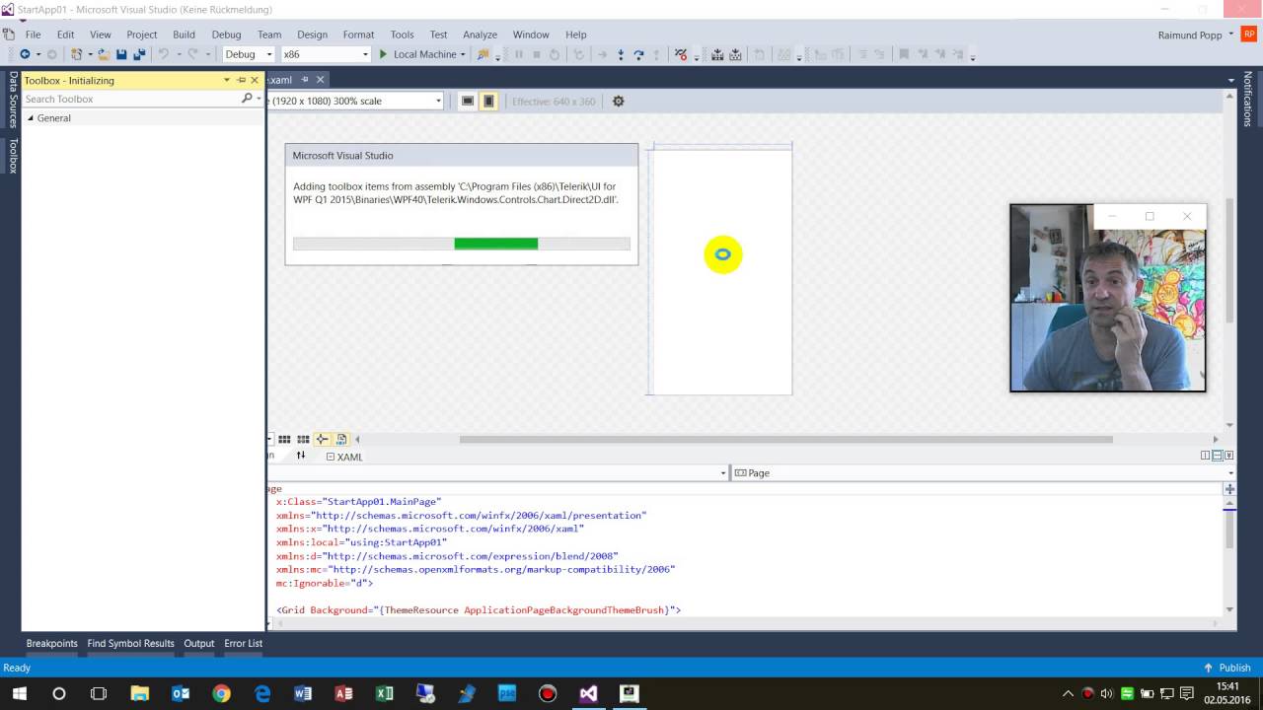This screenshot has height=710, width=1263.
Task: Open Visual Studio taskbar icon
Action: tap(588, 693)
